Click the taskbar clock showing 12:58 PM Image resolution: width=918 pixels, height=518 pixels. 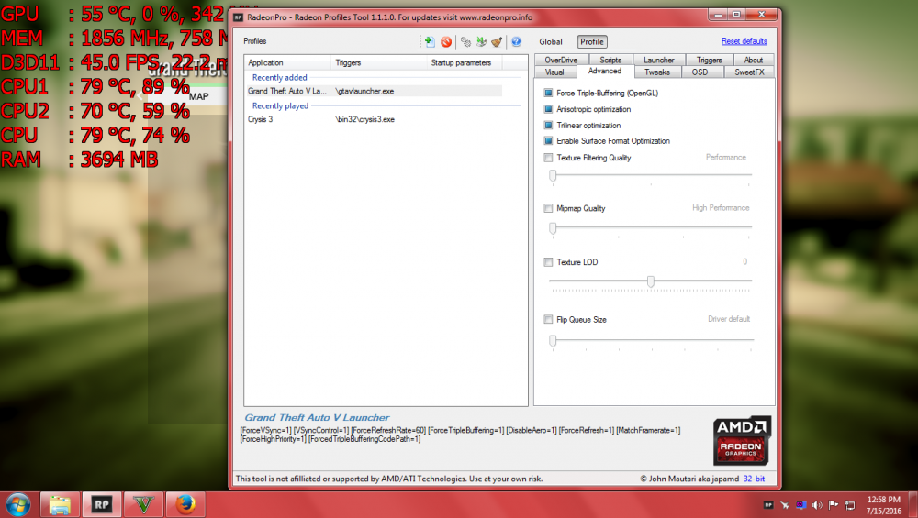click(x=883, y=505)
